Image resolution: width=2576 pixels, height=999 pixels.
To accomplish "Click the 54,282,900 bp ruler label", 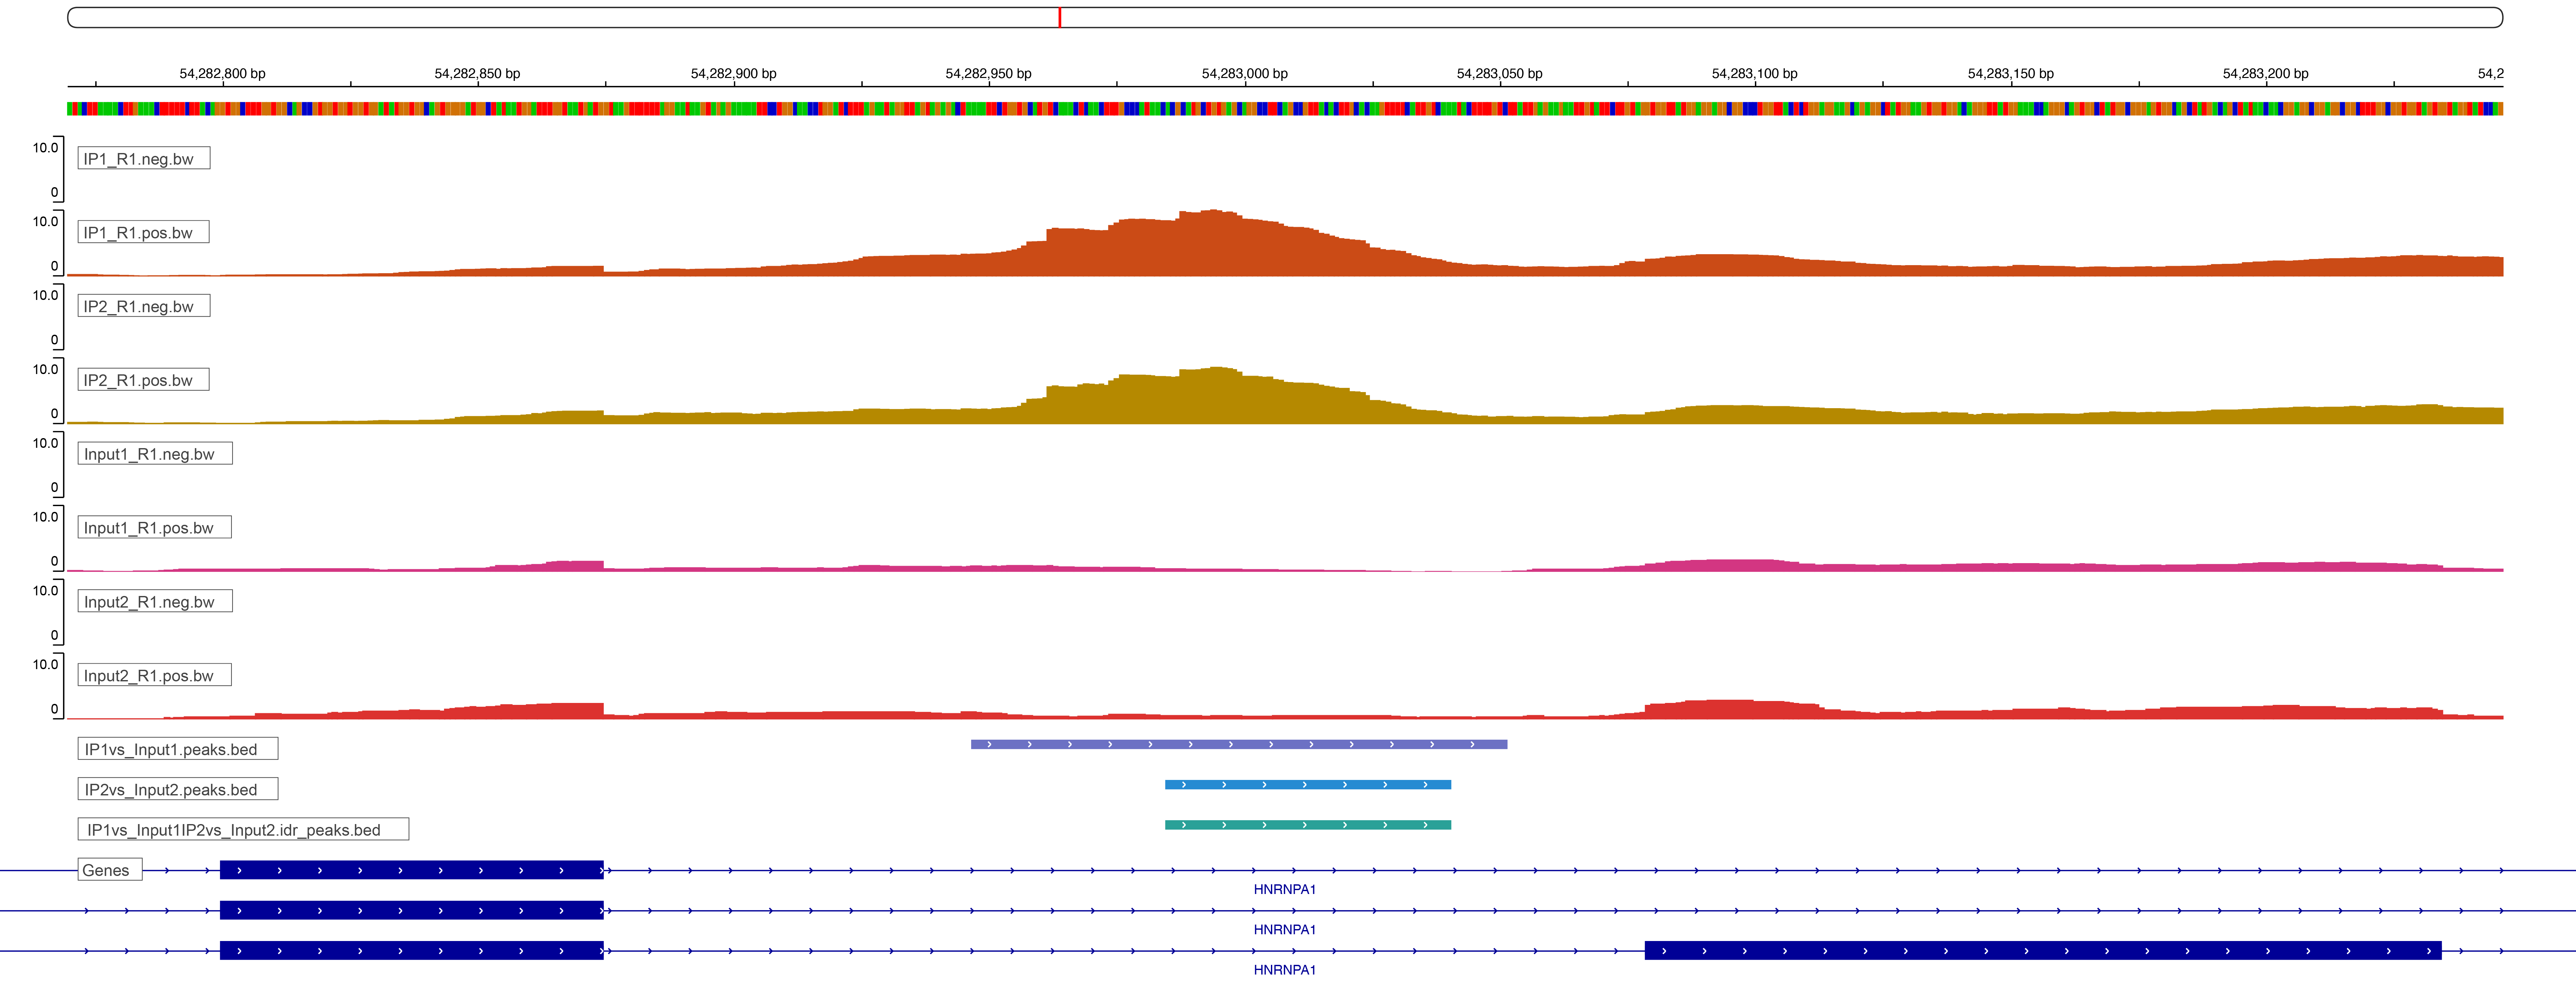I will (x=733, y=74).
